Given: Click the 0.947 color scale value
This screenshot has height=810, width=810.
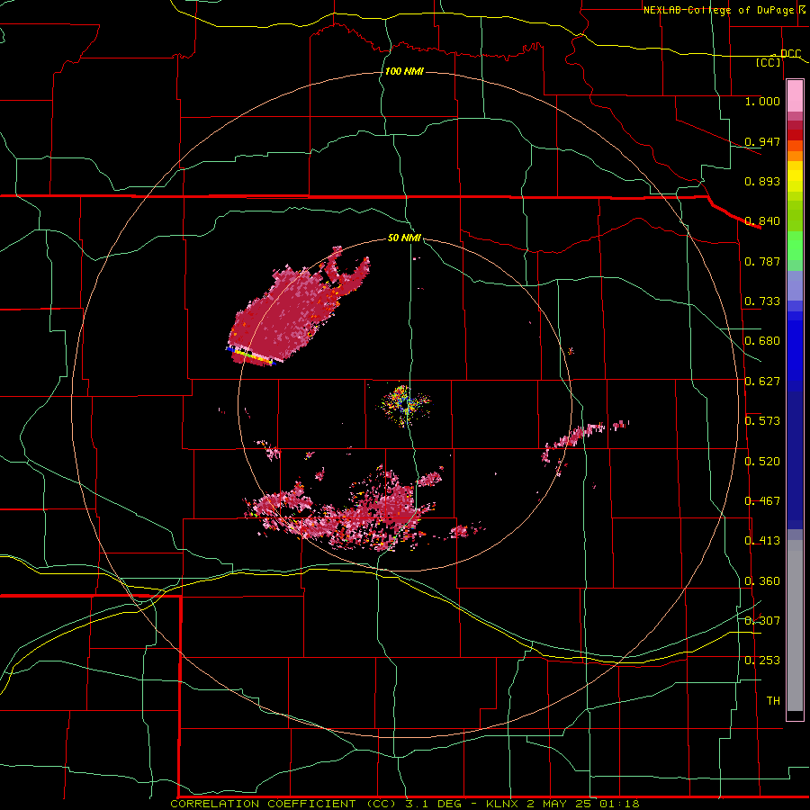Looking at the screenshot, I should tap(762, 141).
